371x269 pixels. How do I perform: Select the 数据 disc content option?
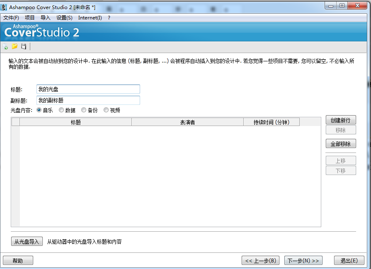(61, 110)
